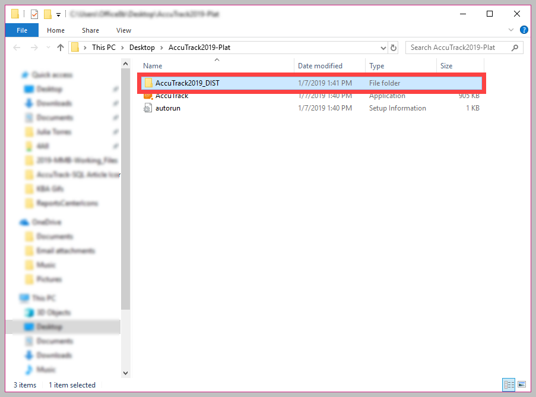The width and height of the screenshot is (536, 397).
Task: Click the navigation pane scrollbar thumb
Action: coord(125,189)
